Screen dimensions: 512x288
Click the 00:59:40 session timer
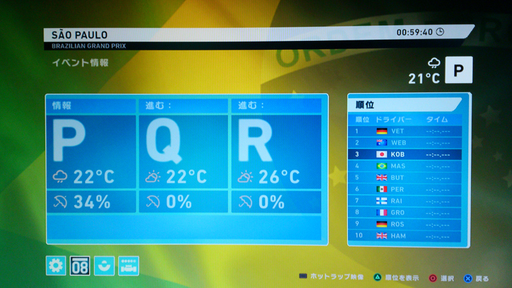(415, 32)
